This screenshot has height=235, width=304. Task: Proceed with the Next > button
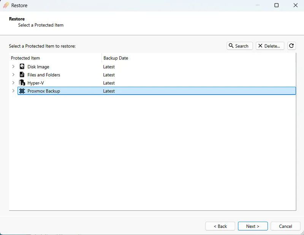tap(253, 226)
